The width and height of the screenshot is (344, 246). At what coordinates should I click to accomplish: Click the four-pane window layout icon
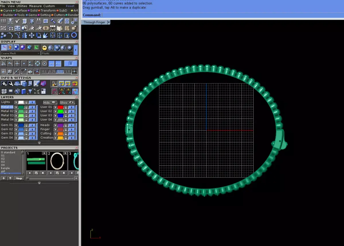pyautogui.click(x=4, y=91)
